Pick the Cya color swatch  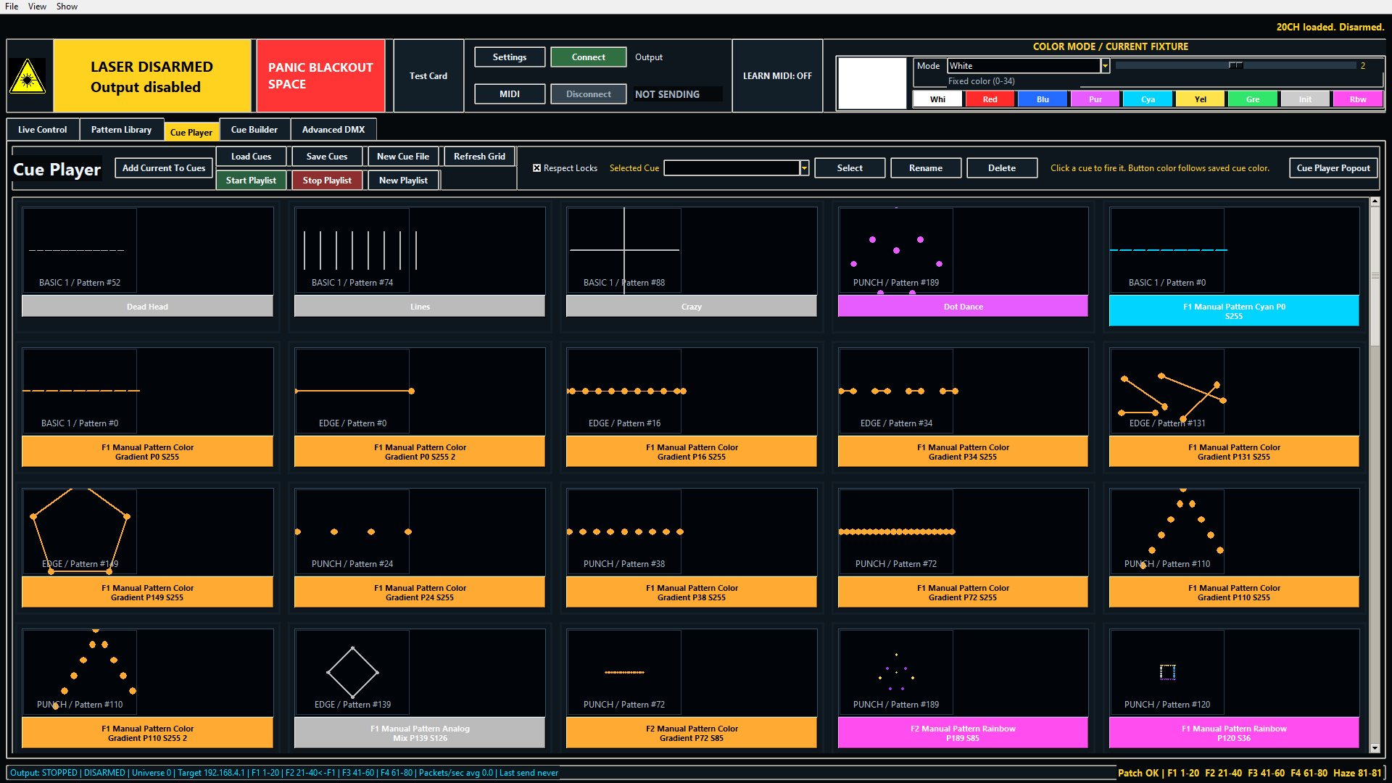pyautogui.click(x=1148, y=99)
